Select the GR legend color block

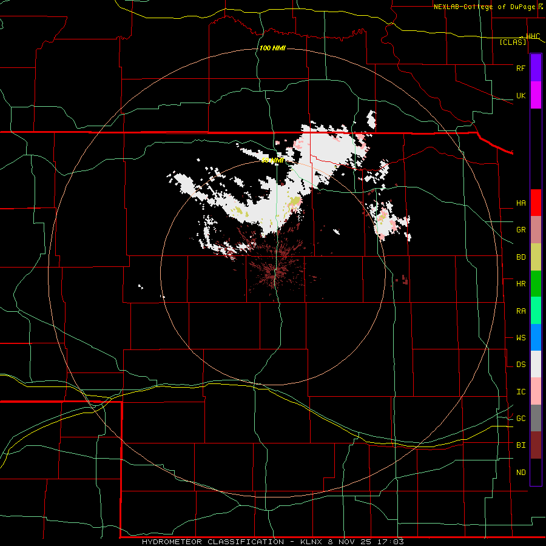pos(536,230)
